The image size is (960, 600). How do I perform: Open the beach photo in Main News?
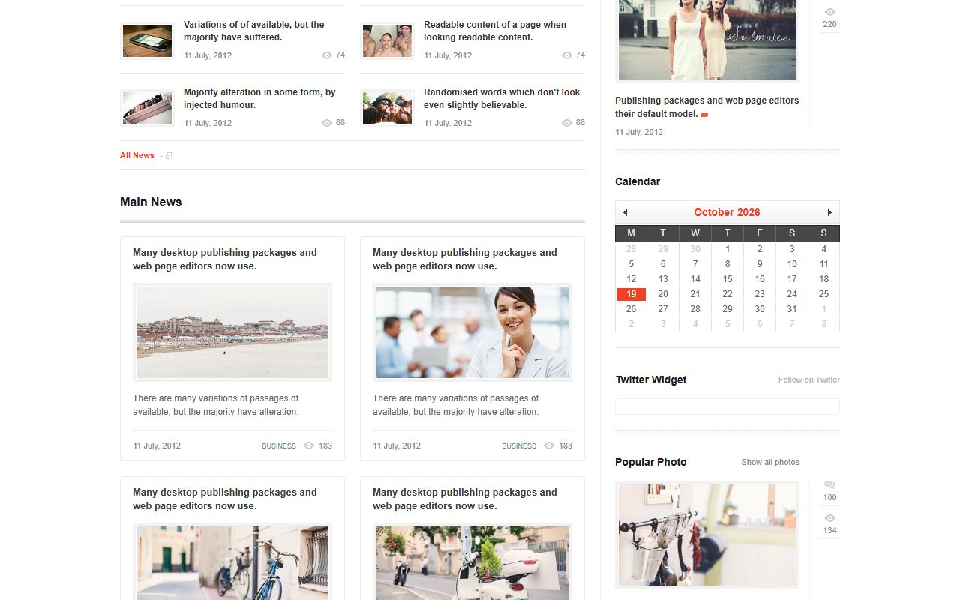click(x=232, y=332)
